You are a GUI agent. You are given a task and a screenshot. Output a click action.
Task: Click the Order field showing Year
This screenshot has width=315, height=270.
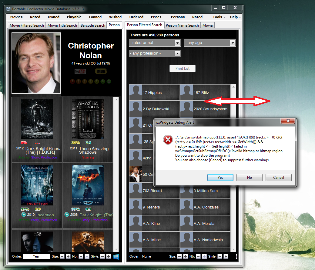click(x=37, y=256)
